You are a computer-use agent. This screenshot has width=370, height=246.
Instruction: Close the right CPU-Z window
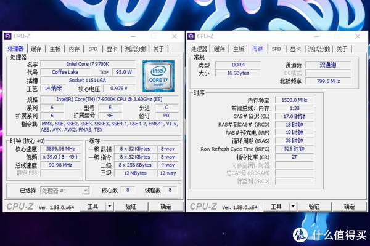pyautogui.click(x=358, y=36)
